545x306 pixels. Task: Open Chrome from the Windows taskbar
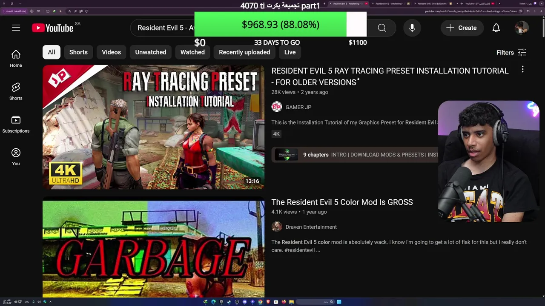(260, 302)
